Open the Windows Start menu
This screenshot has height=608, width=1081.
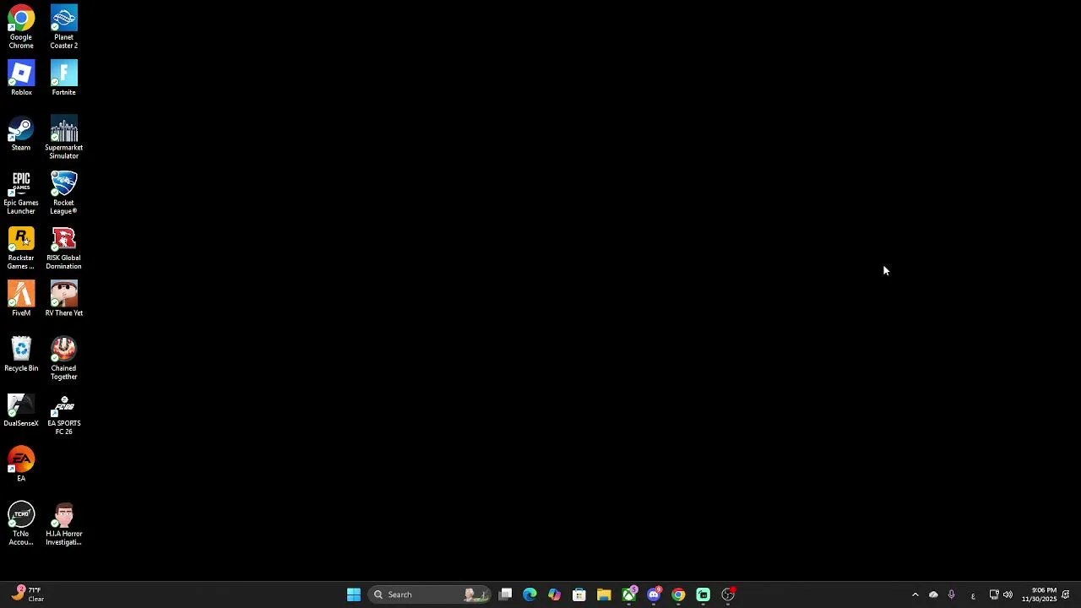point(354,594)
